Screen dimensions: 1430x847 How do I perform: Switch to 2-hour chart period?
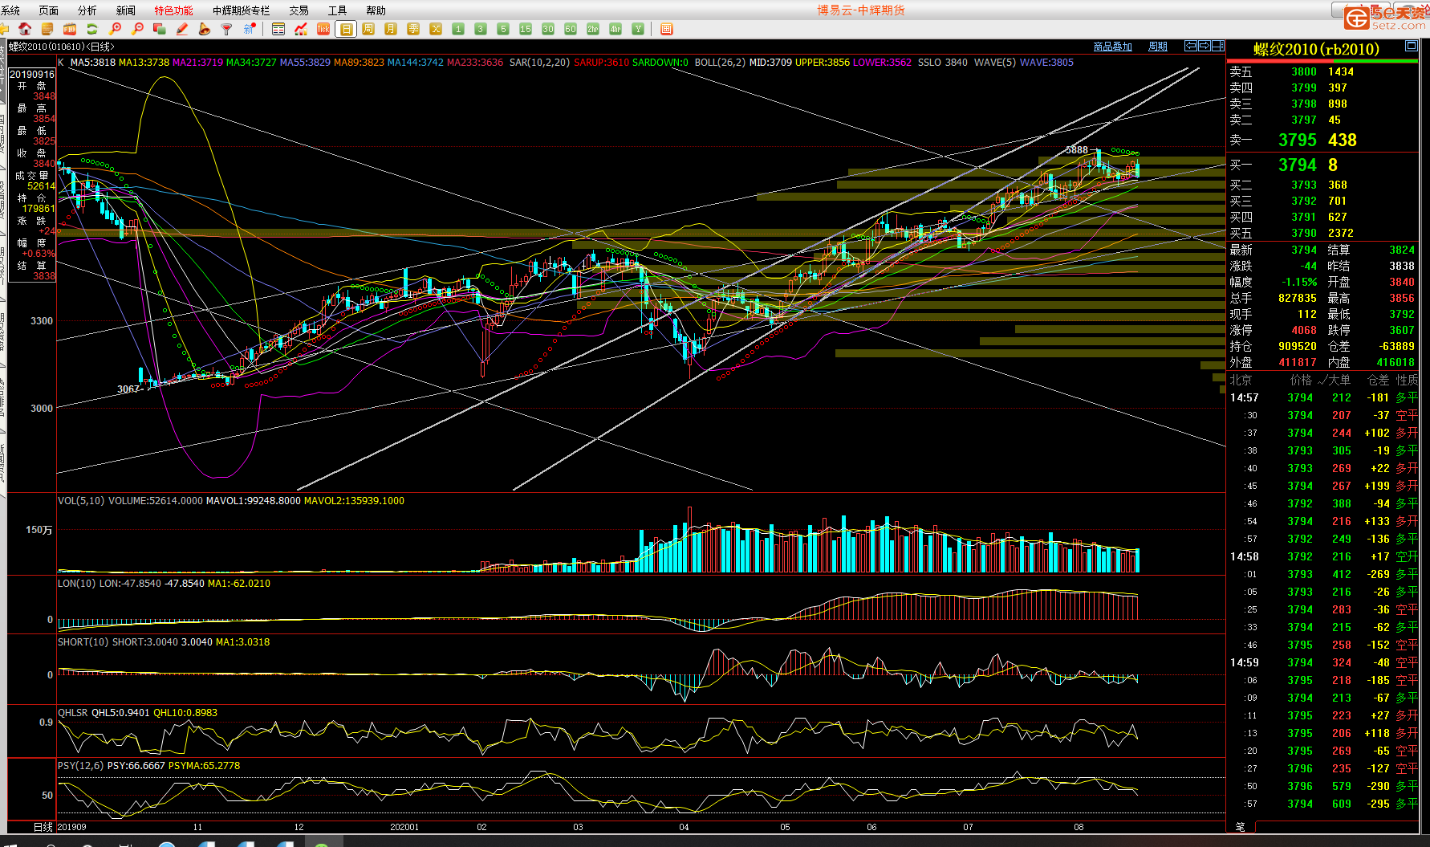[x=593, y=29]
